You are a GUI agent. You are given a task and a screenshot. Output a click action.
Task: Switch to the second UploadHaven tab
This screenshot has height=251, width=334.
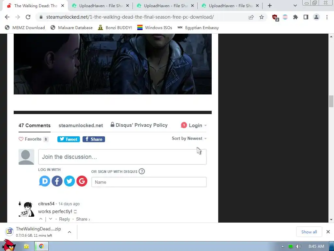[x=165, y=6]
